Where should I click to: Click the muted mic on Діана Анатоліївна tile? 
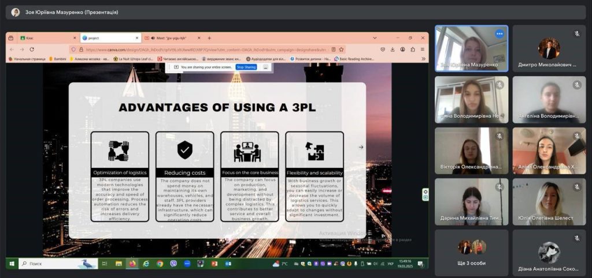tap(576, 238)
